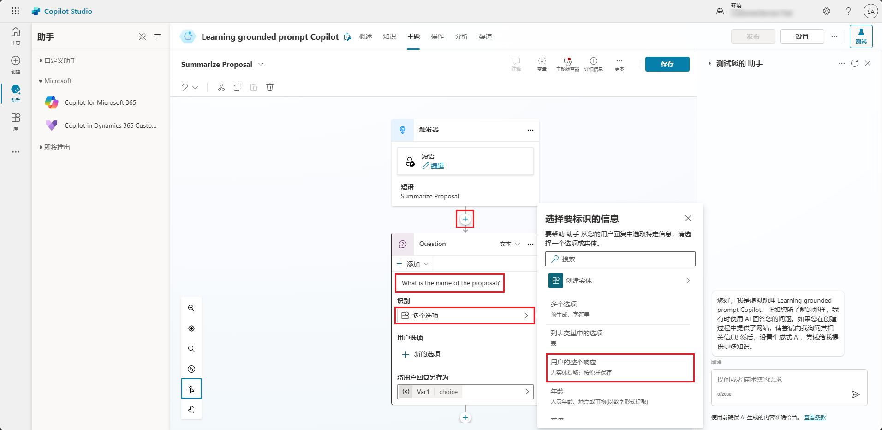Switch to the 分析 tab

[461, 36]
